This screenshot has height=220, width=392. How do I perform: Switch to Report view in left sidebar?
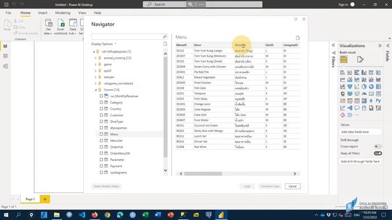click(x=6, y=46)
